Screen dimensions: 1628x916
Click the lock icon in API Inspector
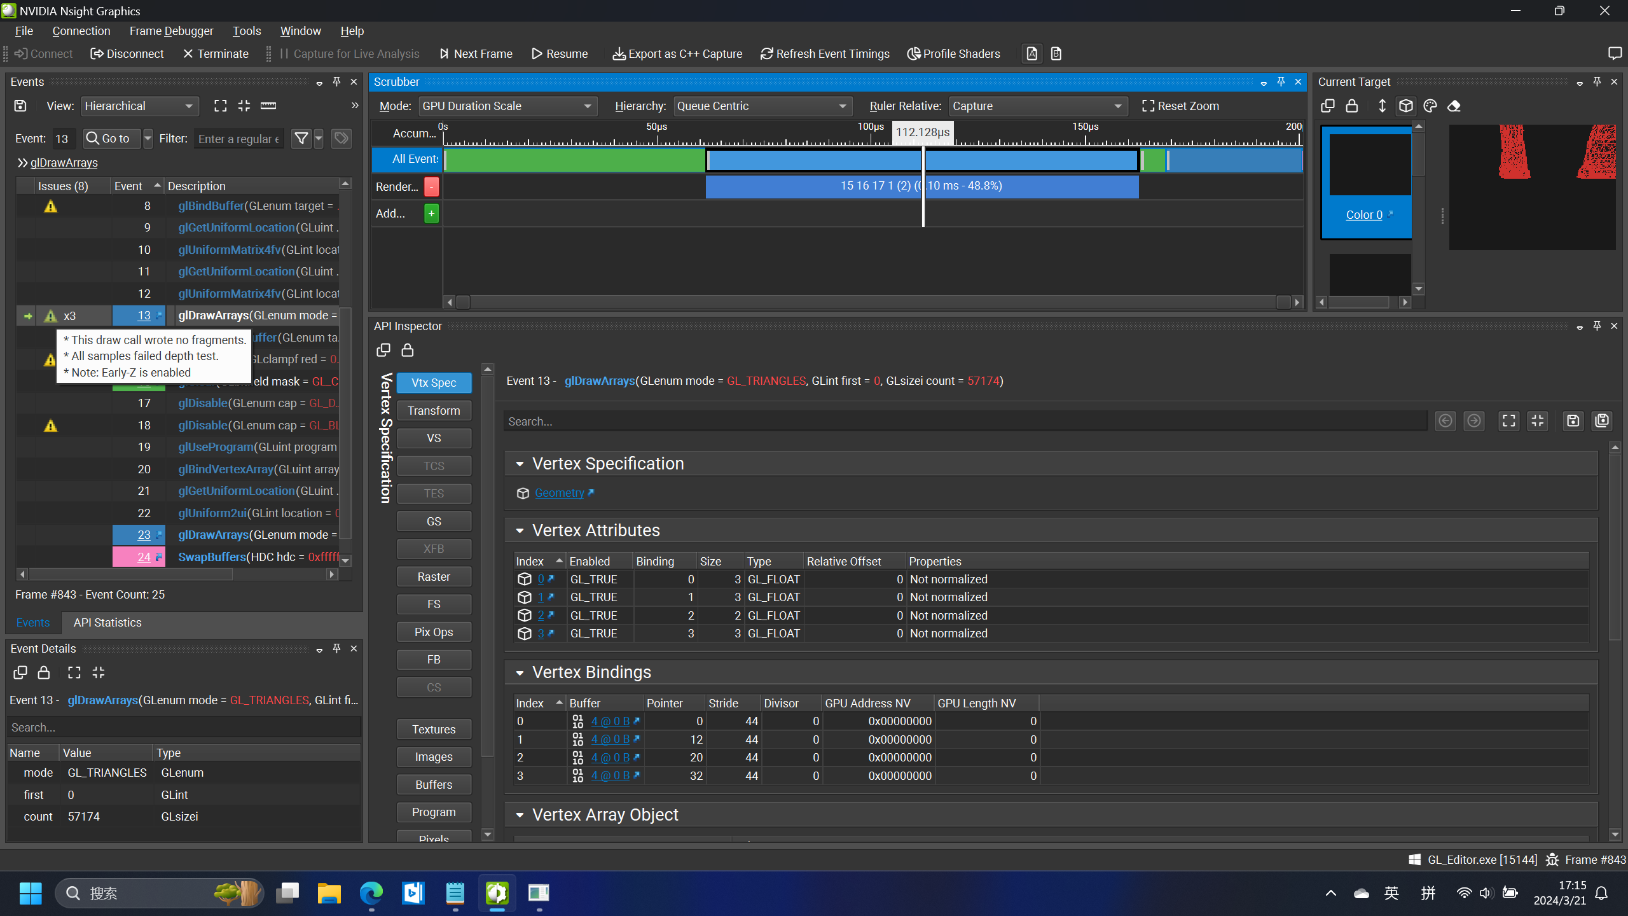408,350
